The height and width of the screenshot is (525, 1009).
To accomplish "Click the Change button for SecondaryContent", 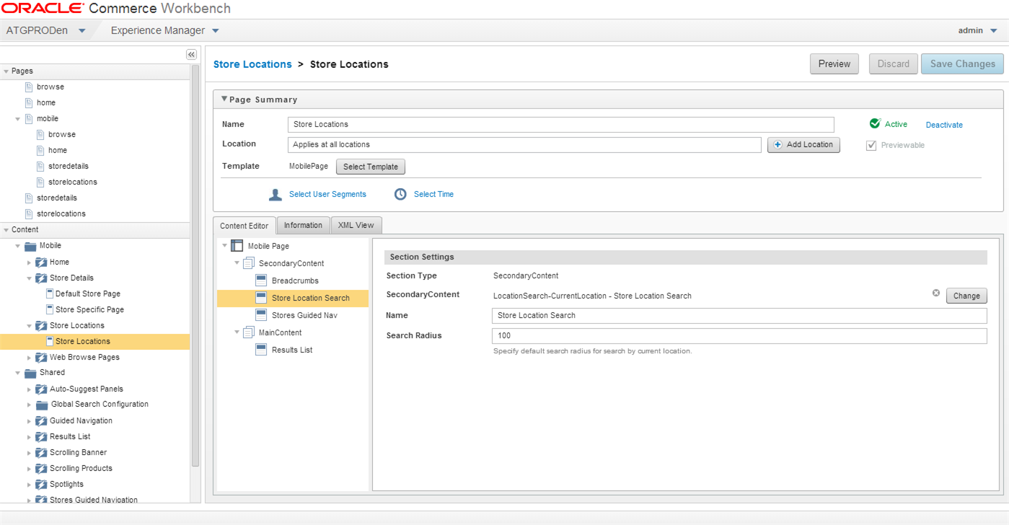I will 966,296.
